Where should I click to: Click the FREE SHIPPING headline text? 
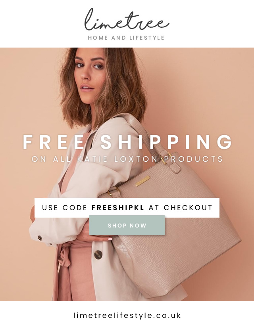point(127,142)
